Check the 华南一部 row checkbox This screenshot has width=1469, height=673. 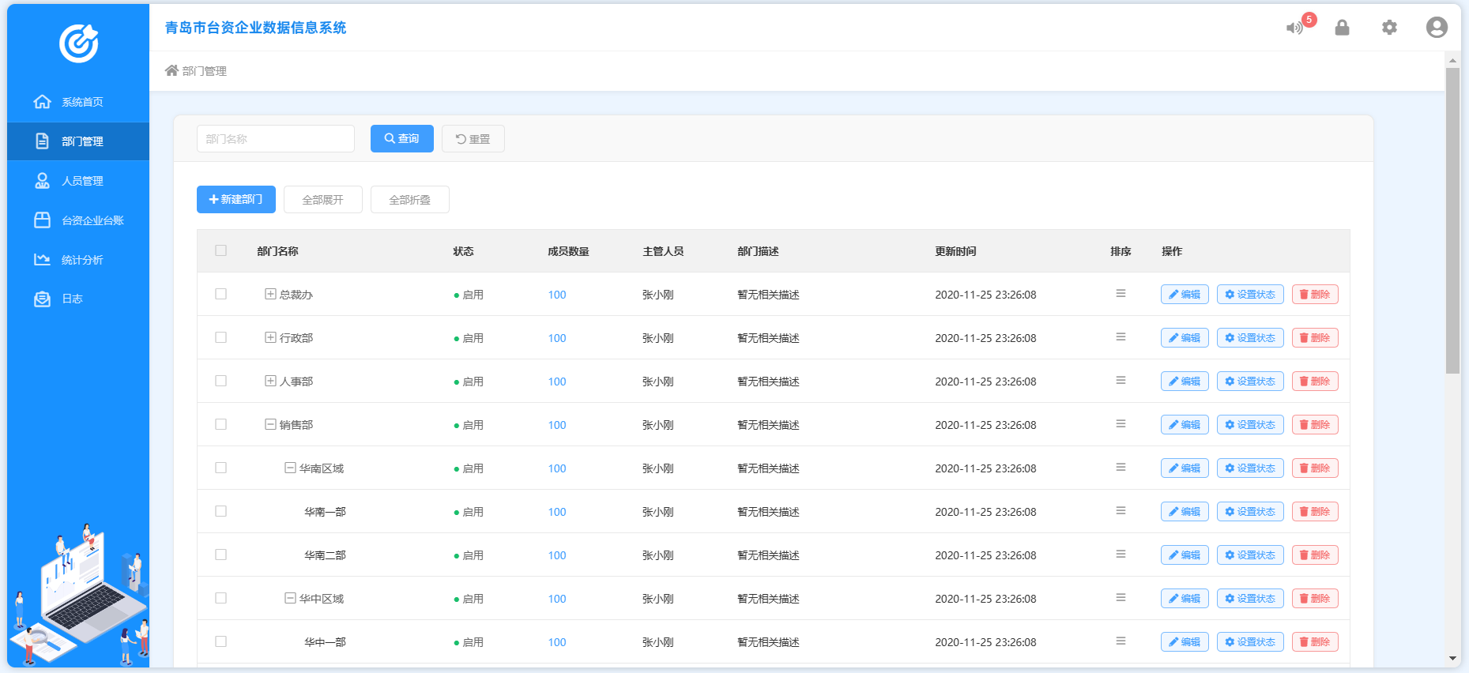point(220,511)
